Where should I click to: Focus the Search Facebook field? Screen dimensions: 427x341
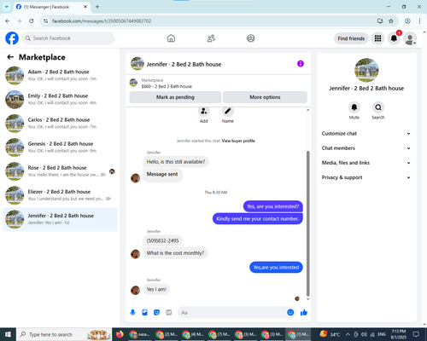[68, 38]
